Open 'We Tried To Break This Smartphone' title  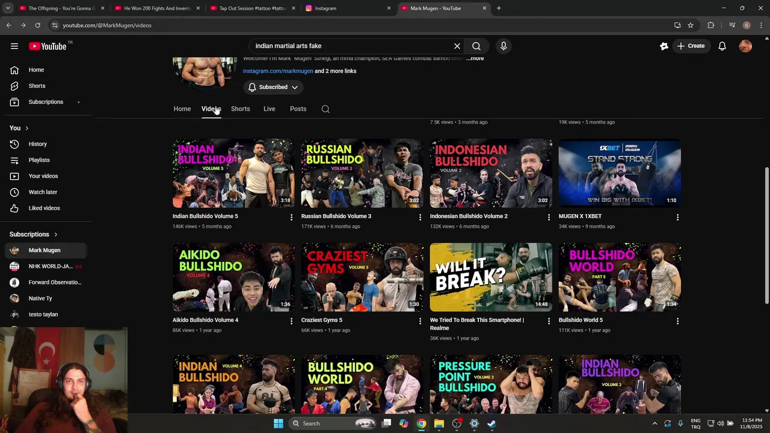[477, 324]
